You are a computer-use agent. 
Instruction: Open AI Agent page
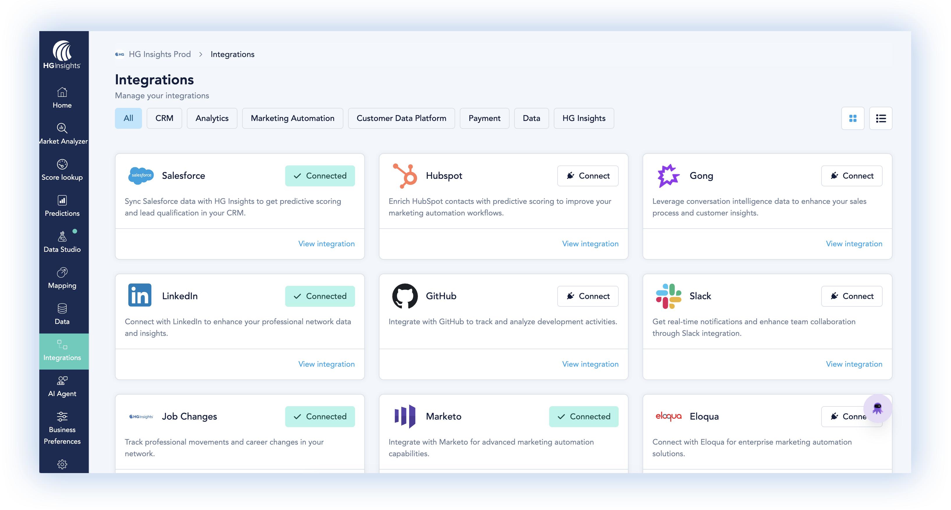(x=62, y=386)
